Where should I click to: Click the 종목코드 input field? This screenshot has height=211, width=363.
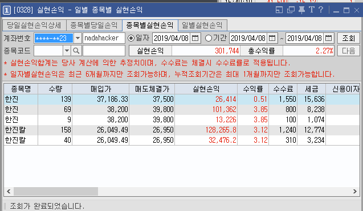click(48, 51)
